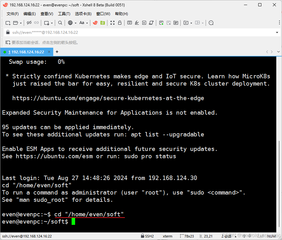Open the 窗口(W) menu

click(103, 14)
